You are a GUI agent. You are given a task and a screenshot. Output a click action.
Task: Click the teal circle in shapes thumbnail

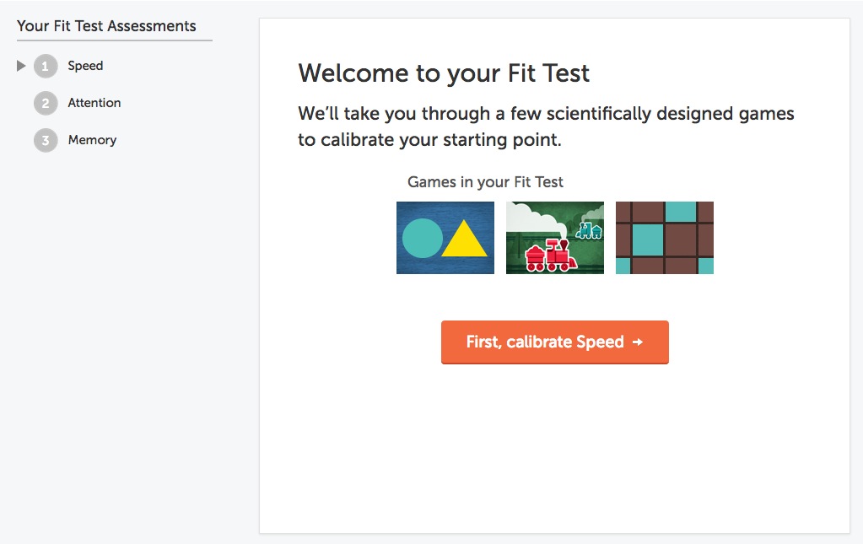coord(423,238)
